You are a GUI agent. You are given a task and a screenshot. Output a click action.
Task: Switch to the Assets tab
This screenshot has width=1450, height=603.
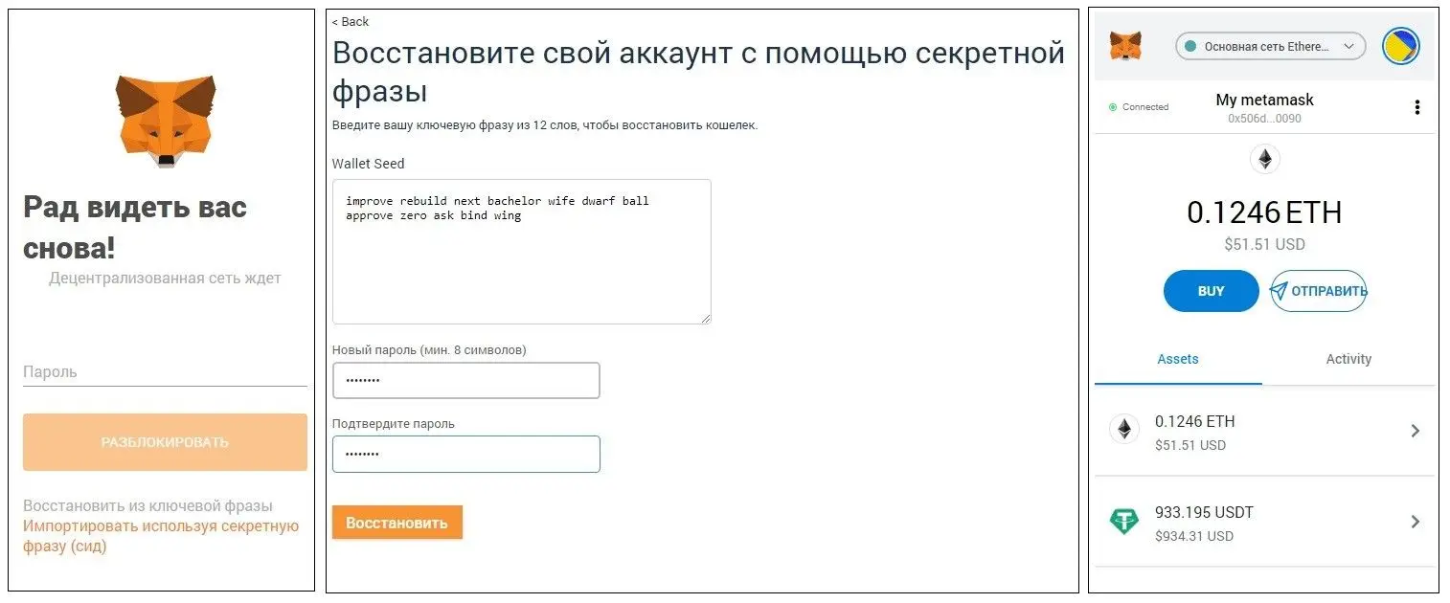tap(1178, 359)
